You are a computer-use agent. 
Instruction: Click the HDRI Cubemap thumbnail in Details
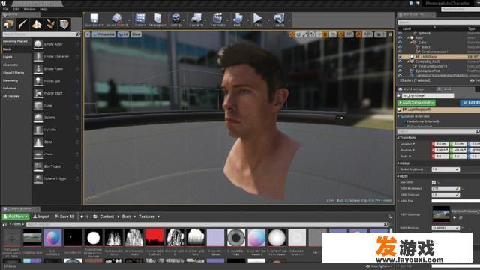tap(441, 214)
